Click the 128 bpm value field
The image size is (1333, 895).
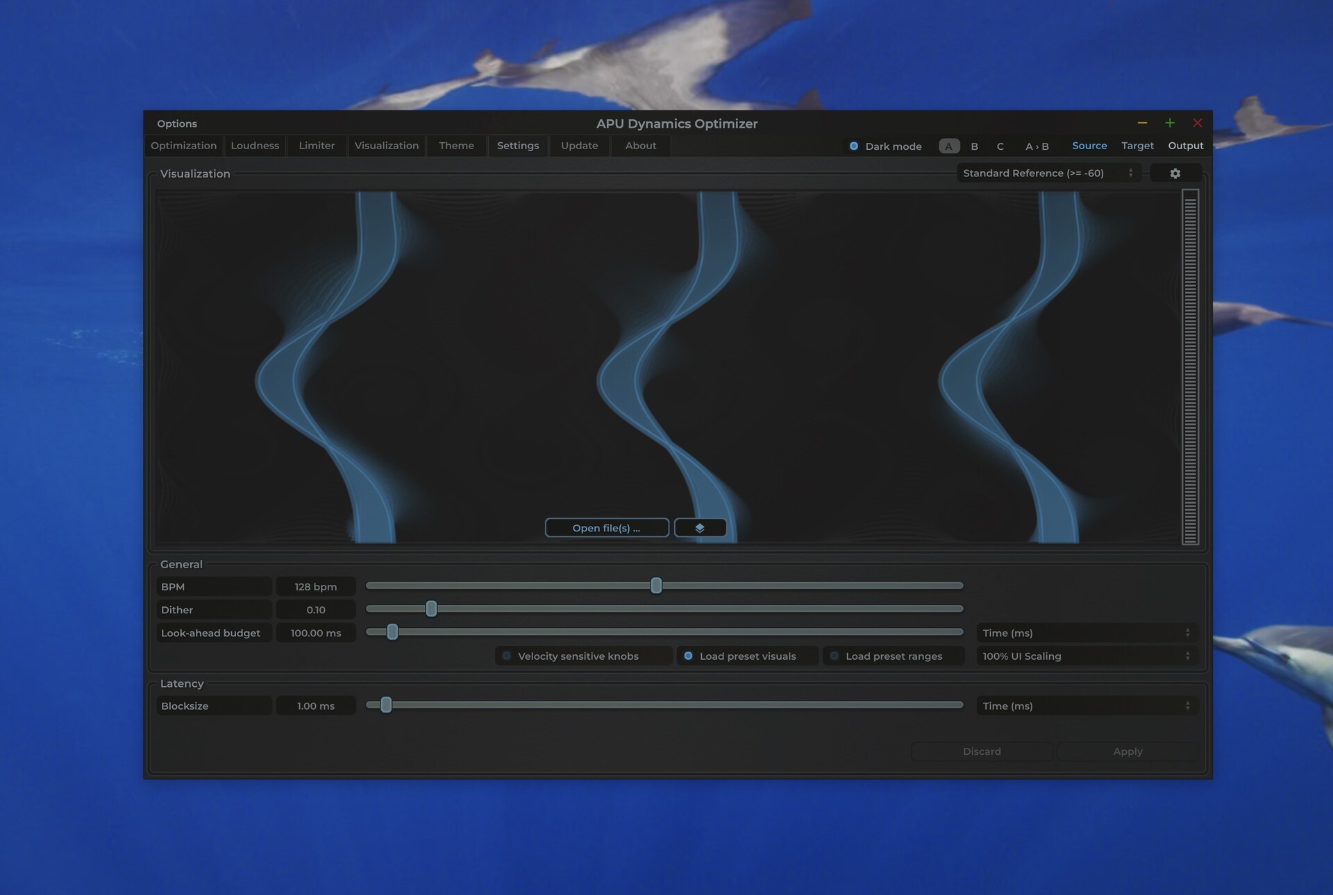[316, 587]
